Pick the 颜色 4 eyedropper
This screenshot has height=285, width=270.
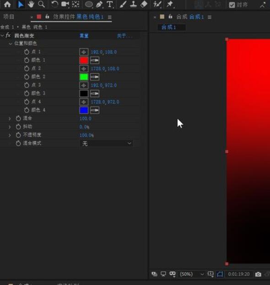(x=95, y=110)
